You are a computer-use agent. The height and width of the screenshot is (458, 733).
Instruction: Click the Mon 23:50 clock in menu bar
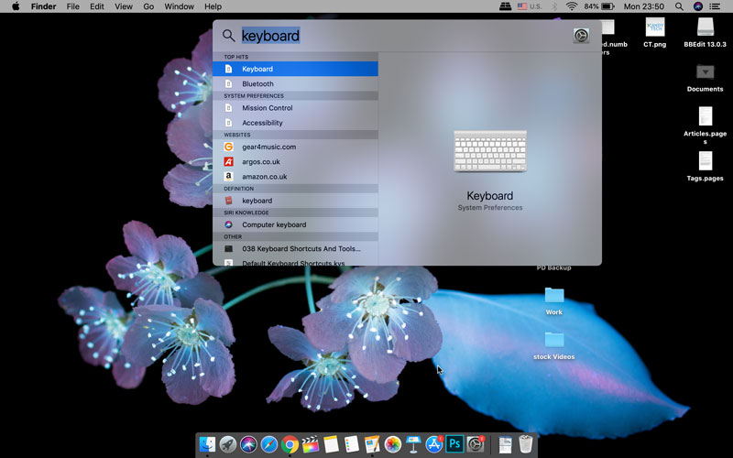644,6
